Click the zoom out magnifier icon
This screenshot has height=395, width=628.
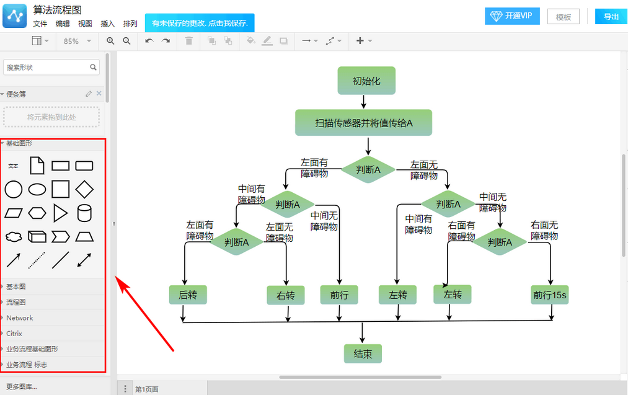coord(126,41)
